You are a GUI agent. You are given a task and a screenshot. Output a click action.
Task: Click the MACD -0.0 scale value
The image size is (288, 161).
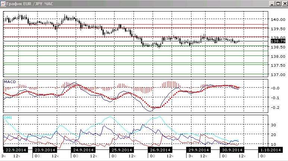coord(275,88)
